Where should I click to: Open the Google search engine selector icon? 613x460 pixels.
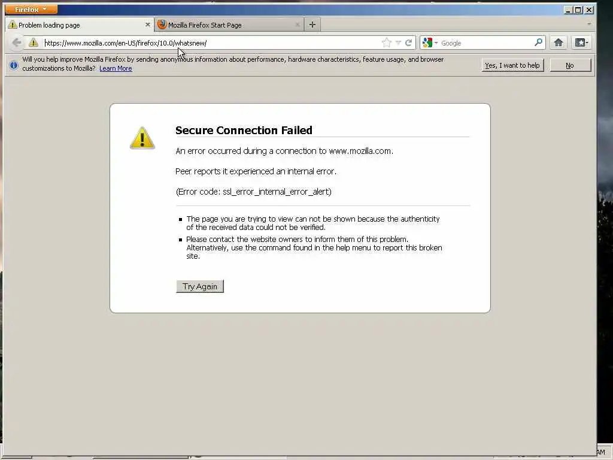point(430,43)
